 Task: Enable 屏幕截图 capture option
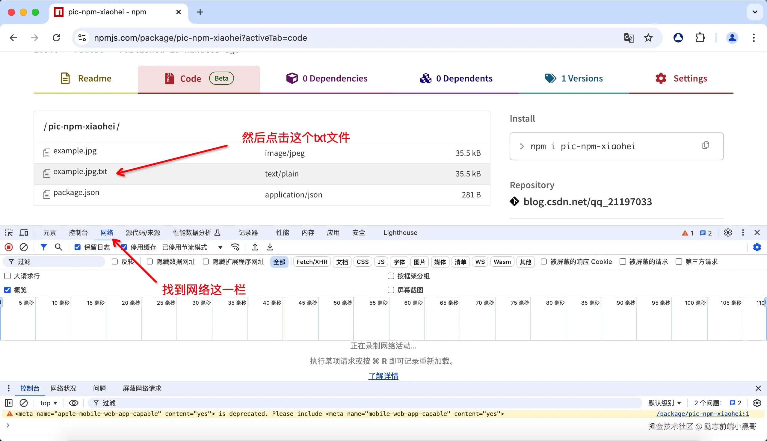tap(391, 290)
